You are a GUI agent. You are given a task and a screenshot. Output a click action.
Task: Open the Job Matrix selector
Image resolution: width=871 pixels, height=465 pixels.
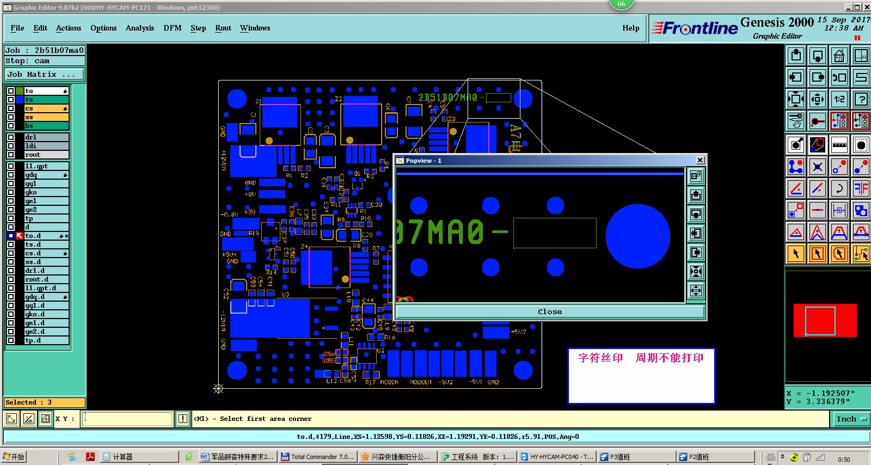[45, 74]
